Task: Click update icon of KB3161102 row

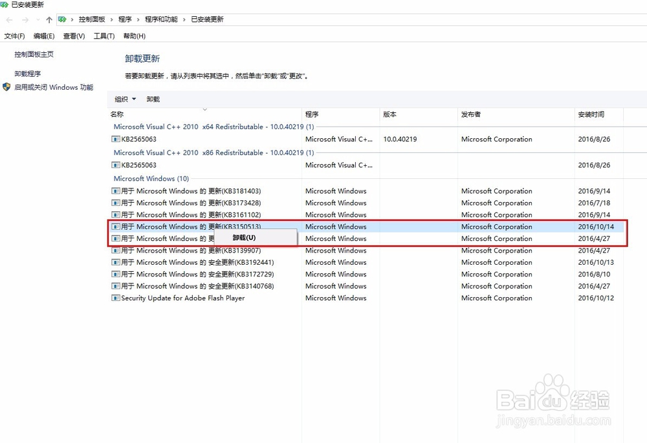Action: click(x=116, y=215)
